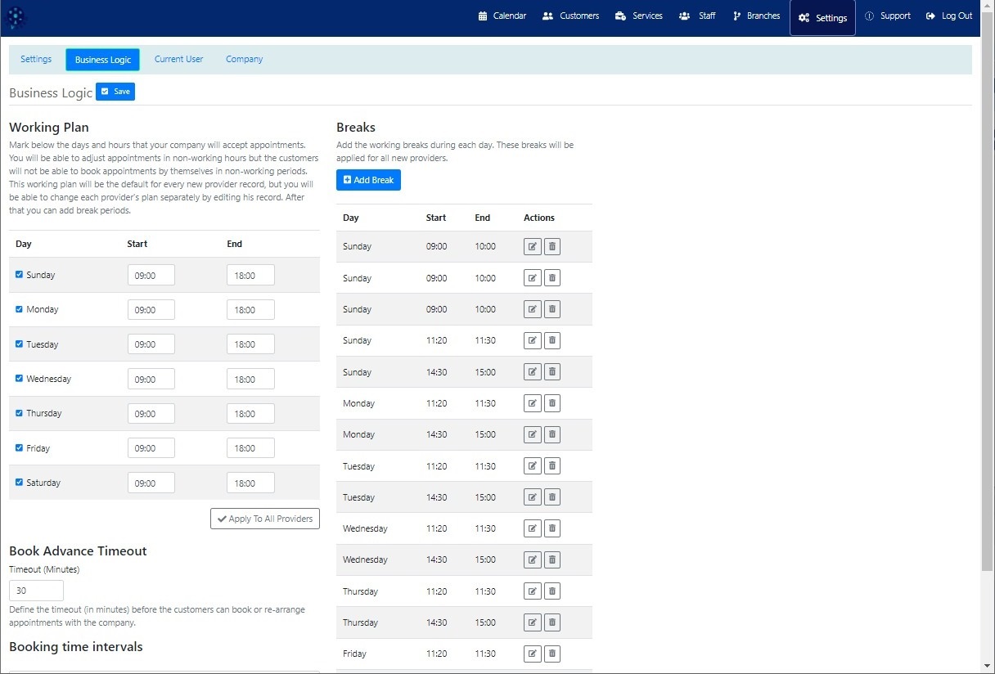
Task: Delete the Sunday 14:30 break
Action: (x=552, y=372)
